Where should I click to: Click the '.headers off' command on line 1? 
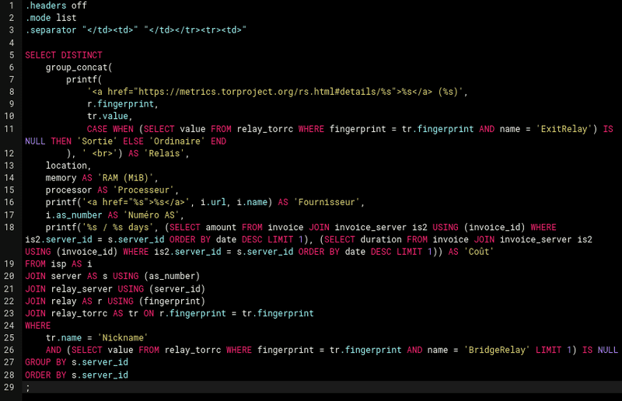[56, 5]
